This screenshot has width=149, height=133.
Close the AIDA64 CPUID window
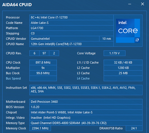(x=143, y=4)
